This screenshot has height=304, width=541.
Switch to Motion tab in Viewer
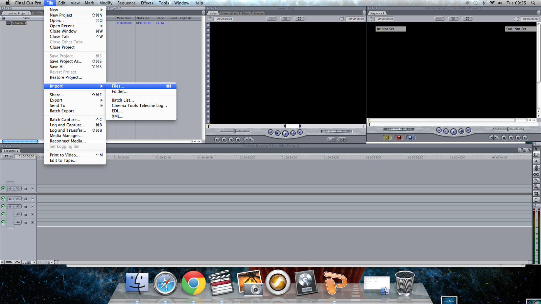[x=258, y=14]
